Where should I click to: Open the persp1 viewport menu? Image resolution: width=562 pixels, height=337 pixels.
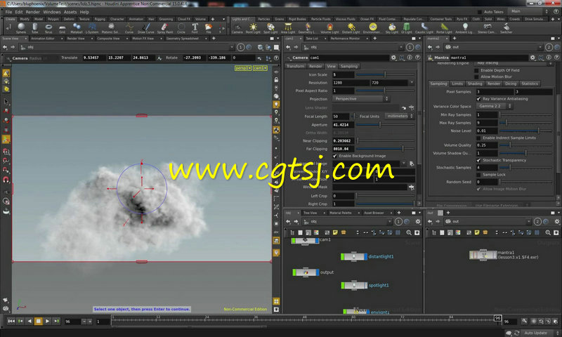242,68
